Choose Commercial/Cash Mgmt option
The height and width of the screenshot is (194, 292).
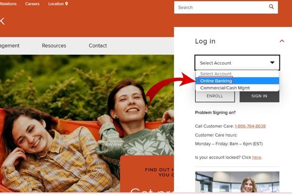tap(237, 88)
